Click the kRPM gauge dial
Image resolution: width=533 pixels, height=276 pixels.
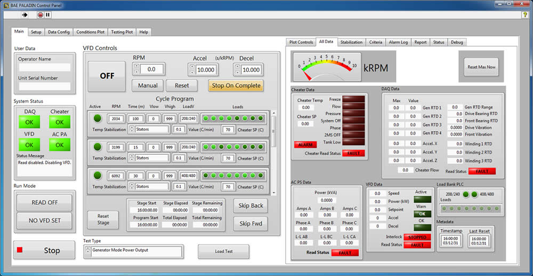(x=327, y=67)
